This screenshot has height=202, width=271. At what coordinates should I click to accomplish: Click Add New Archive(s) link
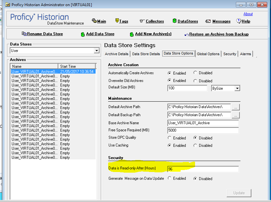(153, 34)
